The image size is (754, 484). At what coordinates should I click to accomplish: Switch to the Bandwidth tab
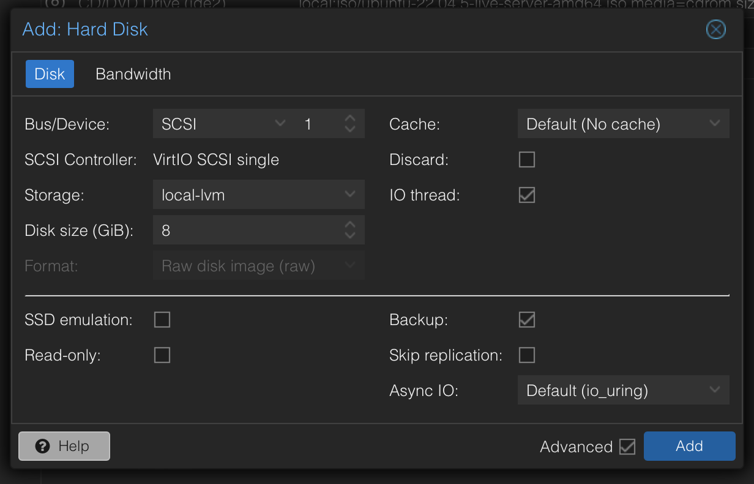tap(133, 74)
